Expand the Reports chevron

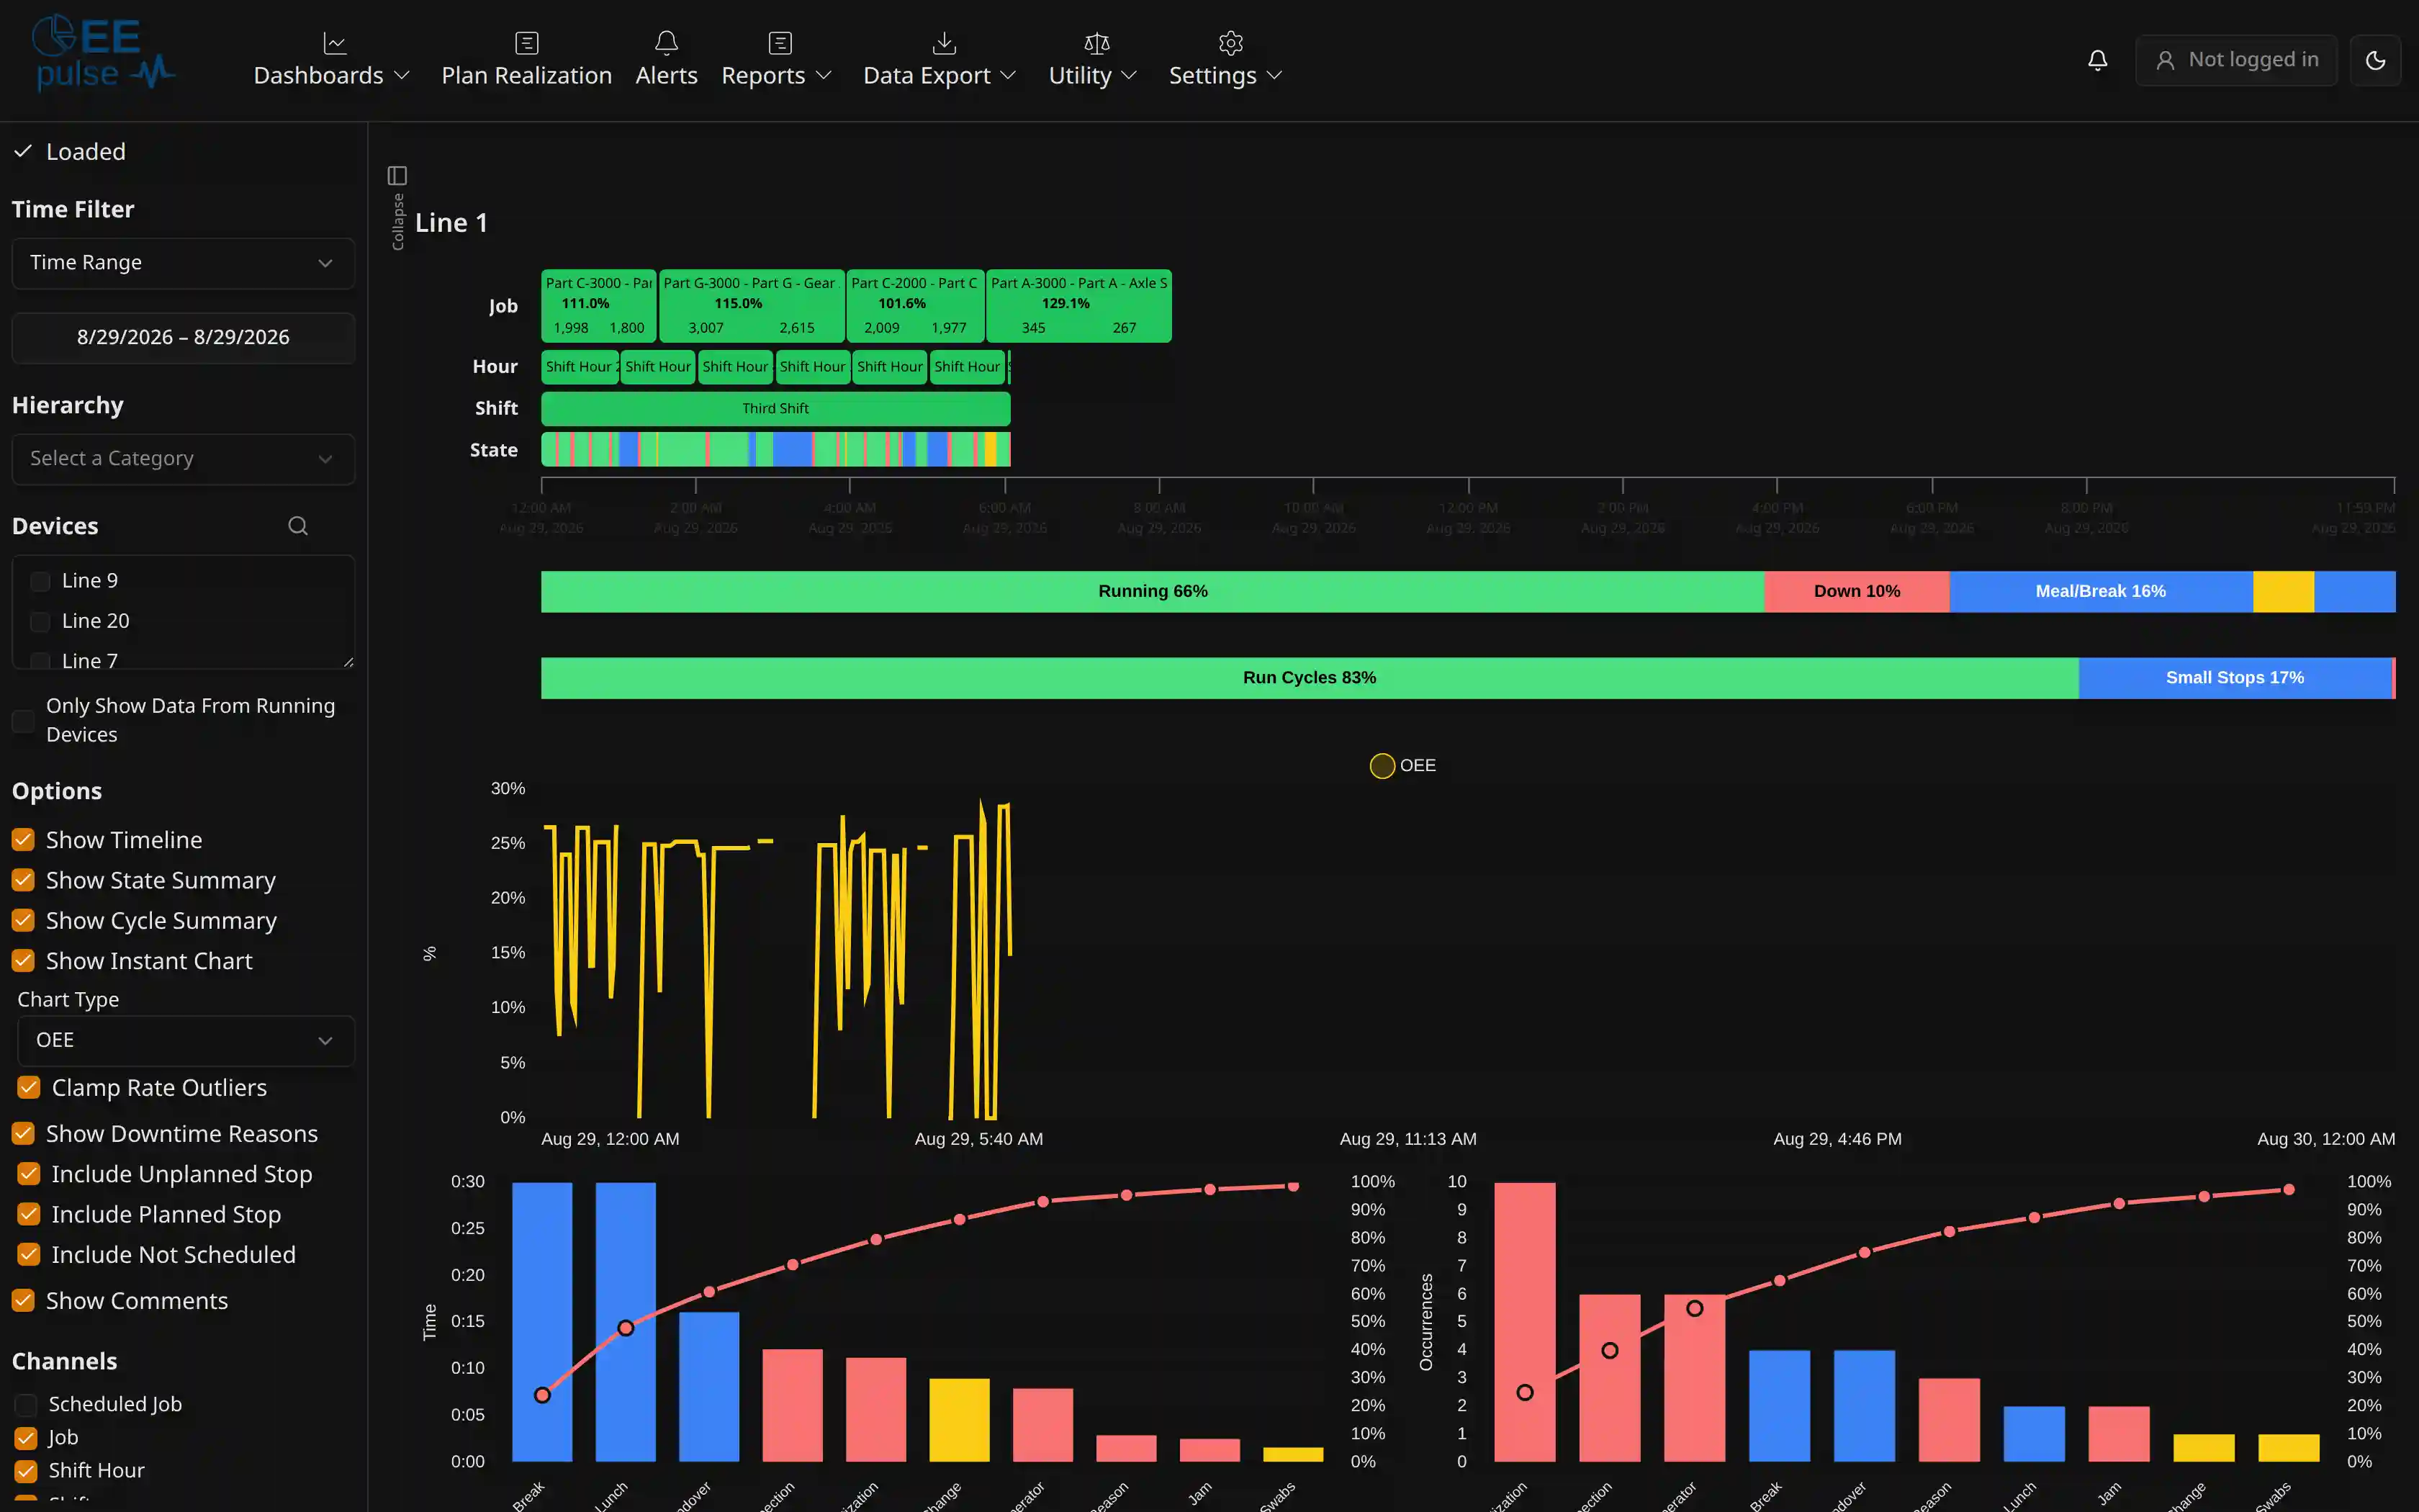[x=824, y=75]
